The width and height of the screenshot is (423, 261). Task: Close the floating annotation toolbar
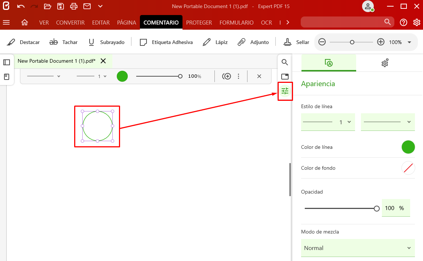[x=259, y=76]
